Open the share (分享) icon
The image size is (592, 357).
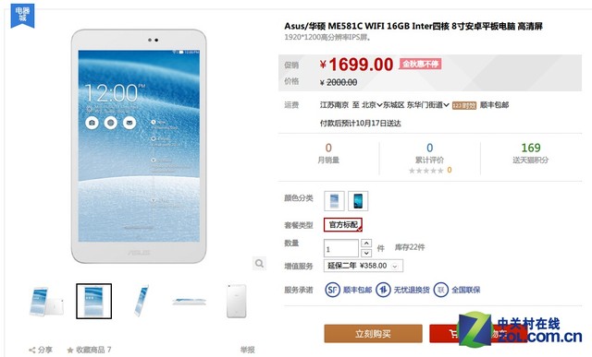tap(32, 350)
